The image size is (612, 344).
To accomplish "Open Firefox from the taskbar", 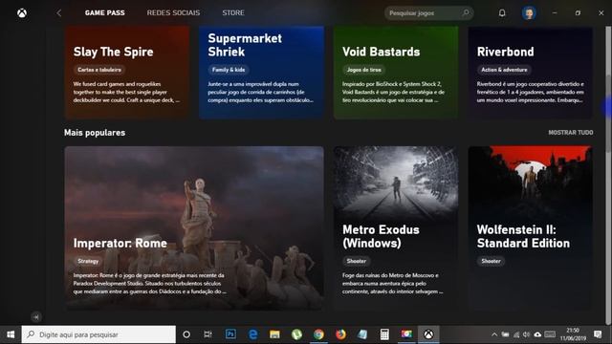I will click(340, 334).
